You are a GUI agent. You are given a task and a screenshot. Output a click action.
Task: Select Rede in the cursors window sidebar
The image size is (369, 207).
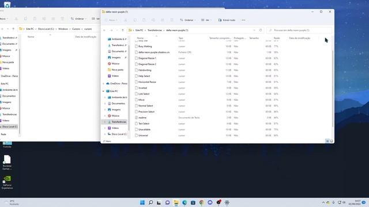3,134
